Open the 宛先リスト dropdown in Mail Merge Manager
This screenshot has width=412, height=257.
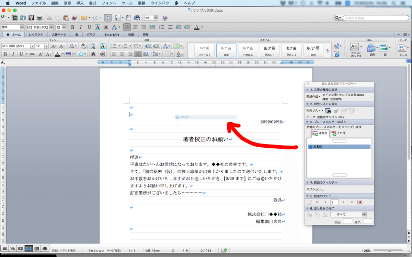pos(315,111)
